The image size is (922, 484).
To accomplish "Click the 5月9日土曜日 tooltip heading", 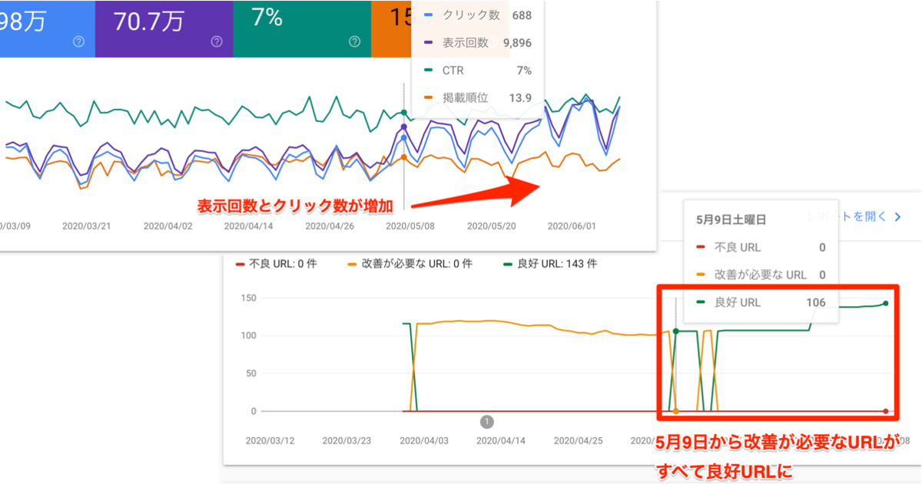I will point(731,219).
